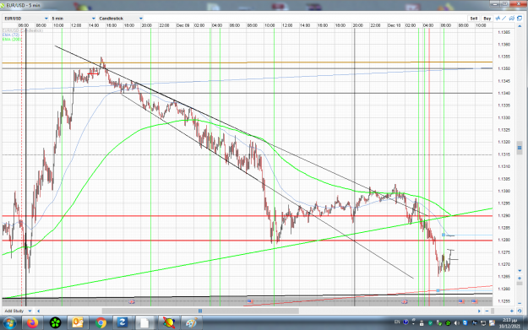This screenshot has width=528, height=330.
Task: Open the blank document taskbar item
Action: pyautogui.click(x=144, y=323)
